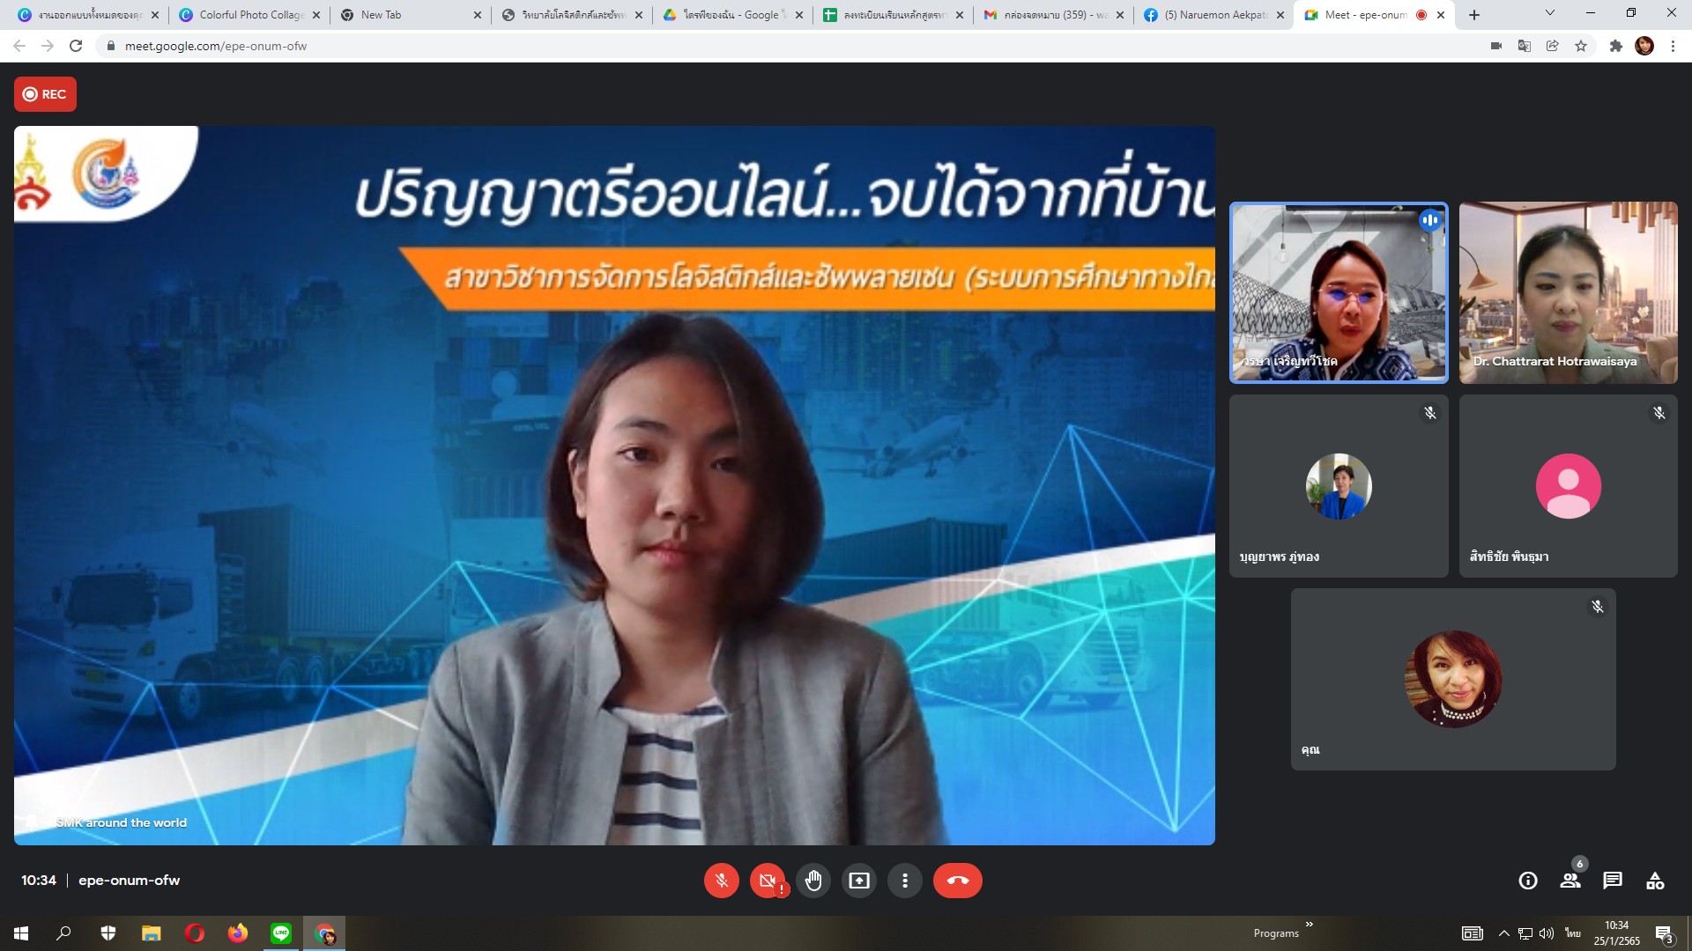Bookmark this page with star icon
Viewport: 1692px width, 951px height.
(1581, 46)
